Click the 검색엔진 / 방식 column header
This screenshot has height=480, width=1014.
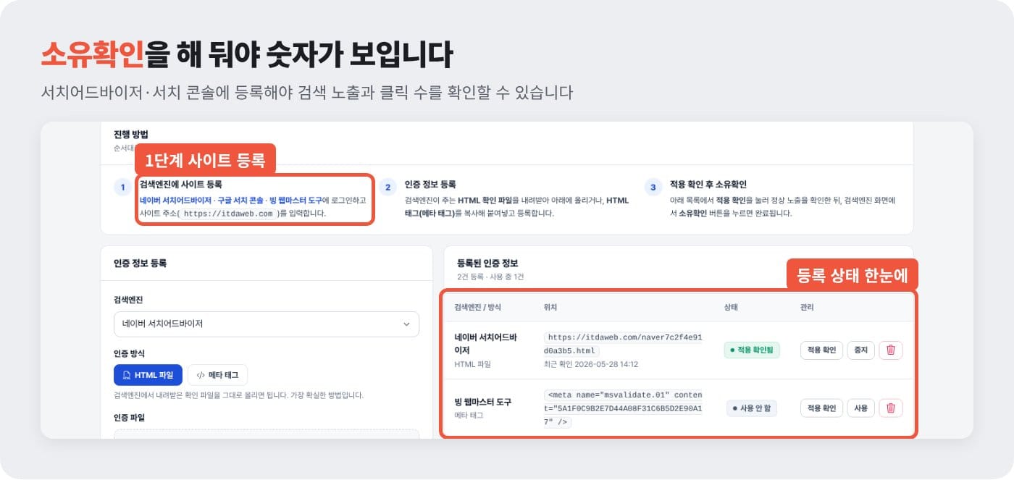pos(478,307)
